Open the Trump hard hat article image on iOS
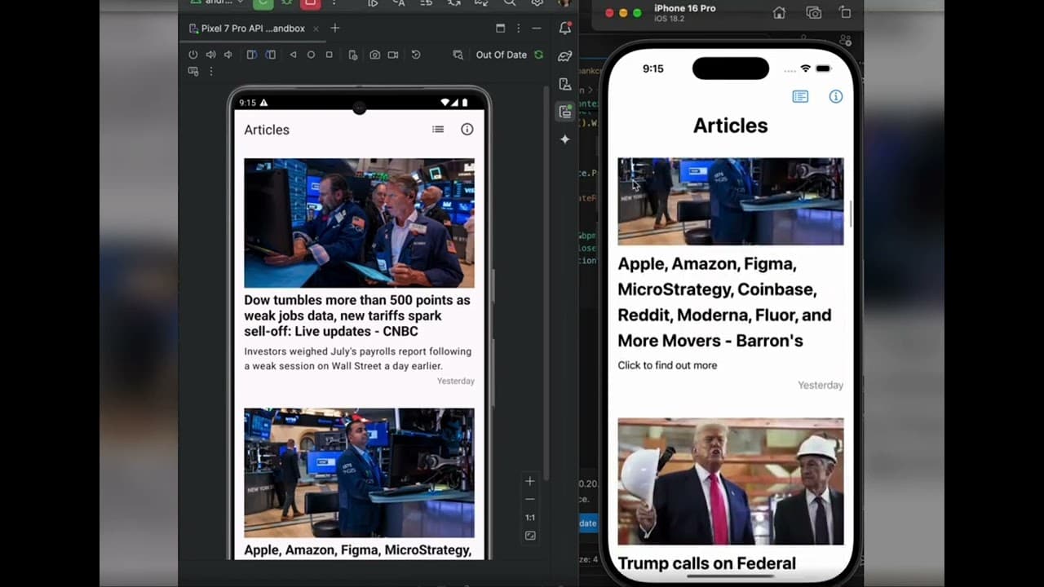The height and width of the screenshot is (587, 1044). click(x=731, y=482)
